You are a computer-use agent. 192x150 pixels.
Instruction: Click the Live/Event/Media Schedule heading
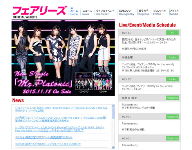click(x=147, y=25)
